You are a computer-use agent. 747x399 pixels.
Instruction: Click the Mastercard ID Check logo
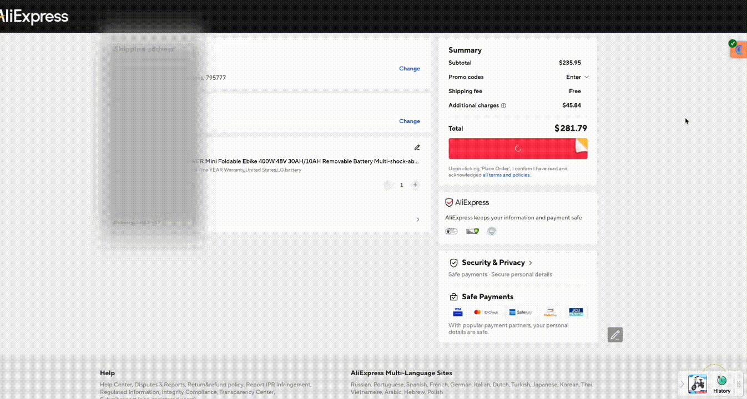pyautogui.click(x=486, y=312)
